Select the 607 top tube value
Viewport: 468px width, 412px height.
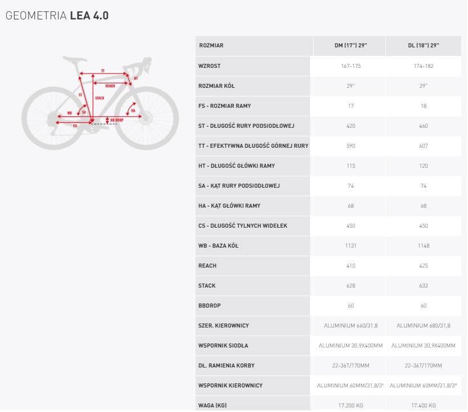(x=424, y=146)
